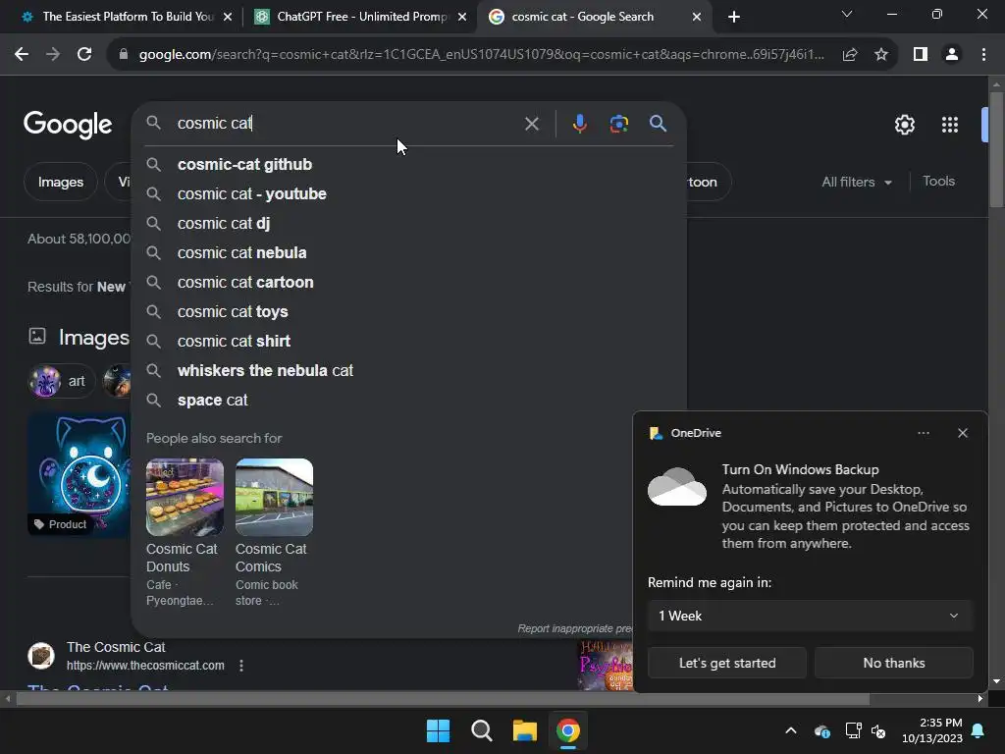
Task: Open Windows taskbar search
Action: point(481,730)
